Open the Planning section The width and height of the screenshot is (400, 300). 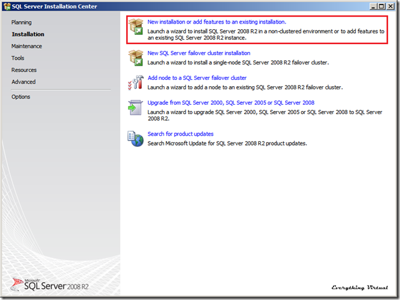point(21,22)
